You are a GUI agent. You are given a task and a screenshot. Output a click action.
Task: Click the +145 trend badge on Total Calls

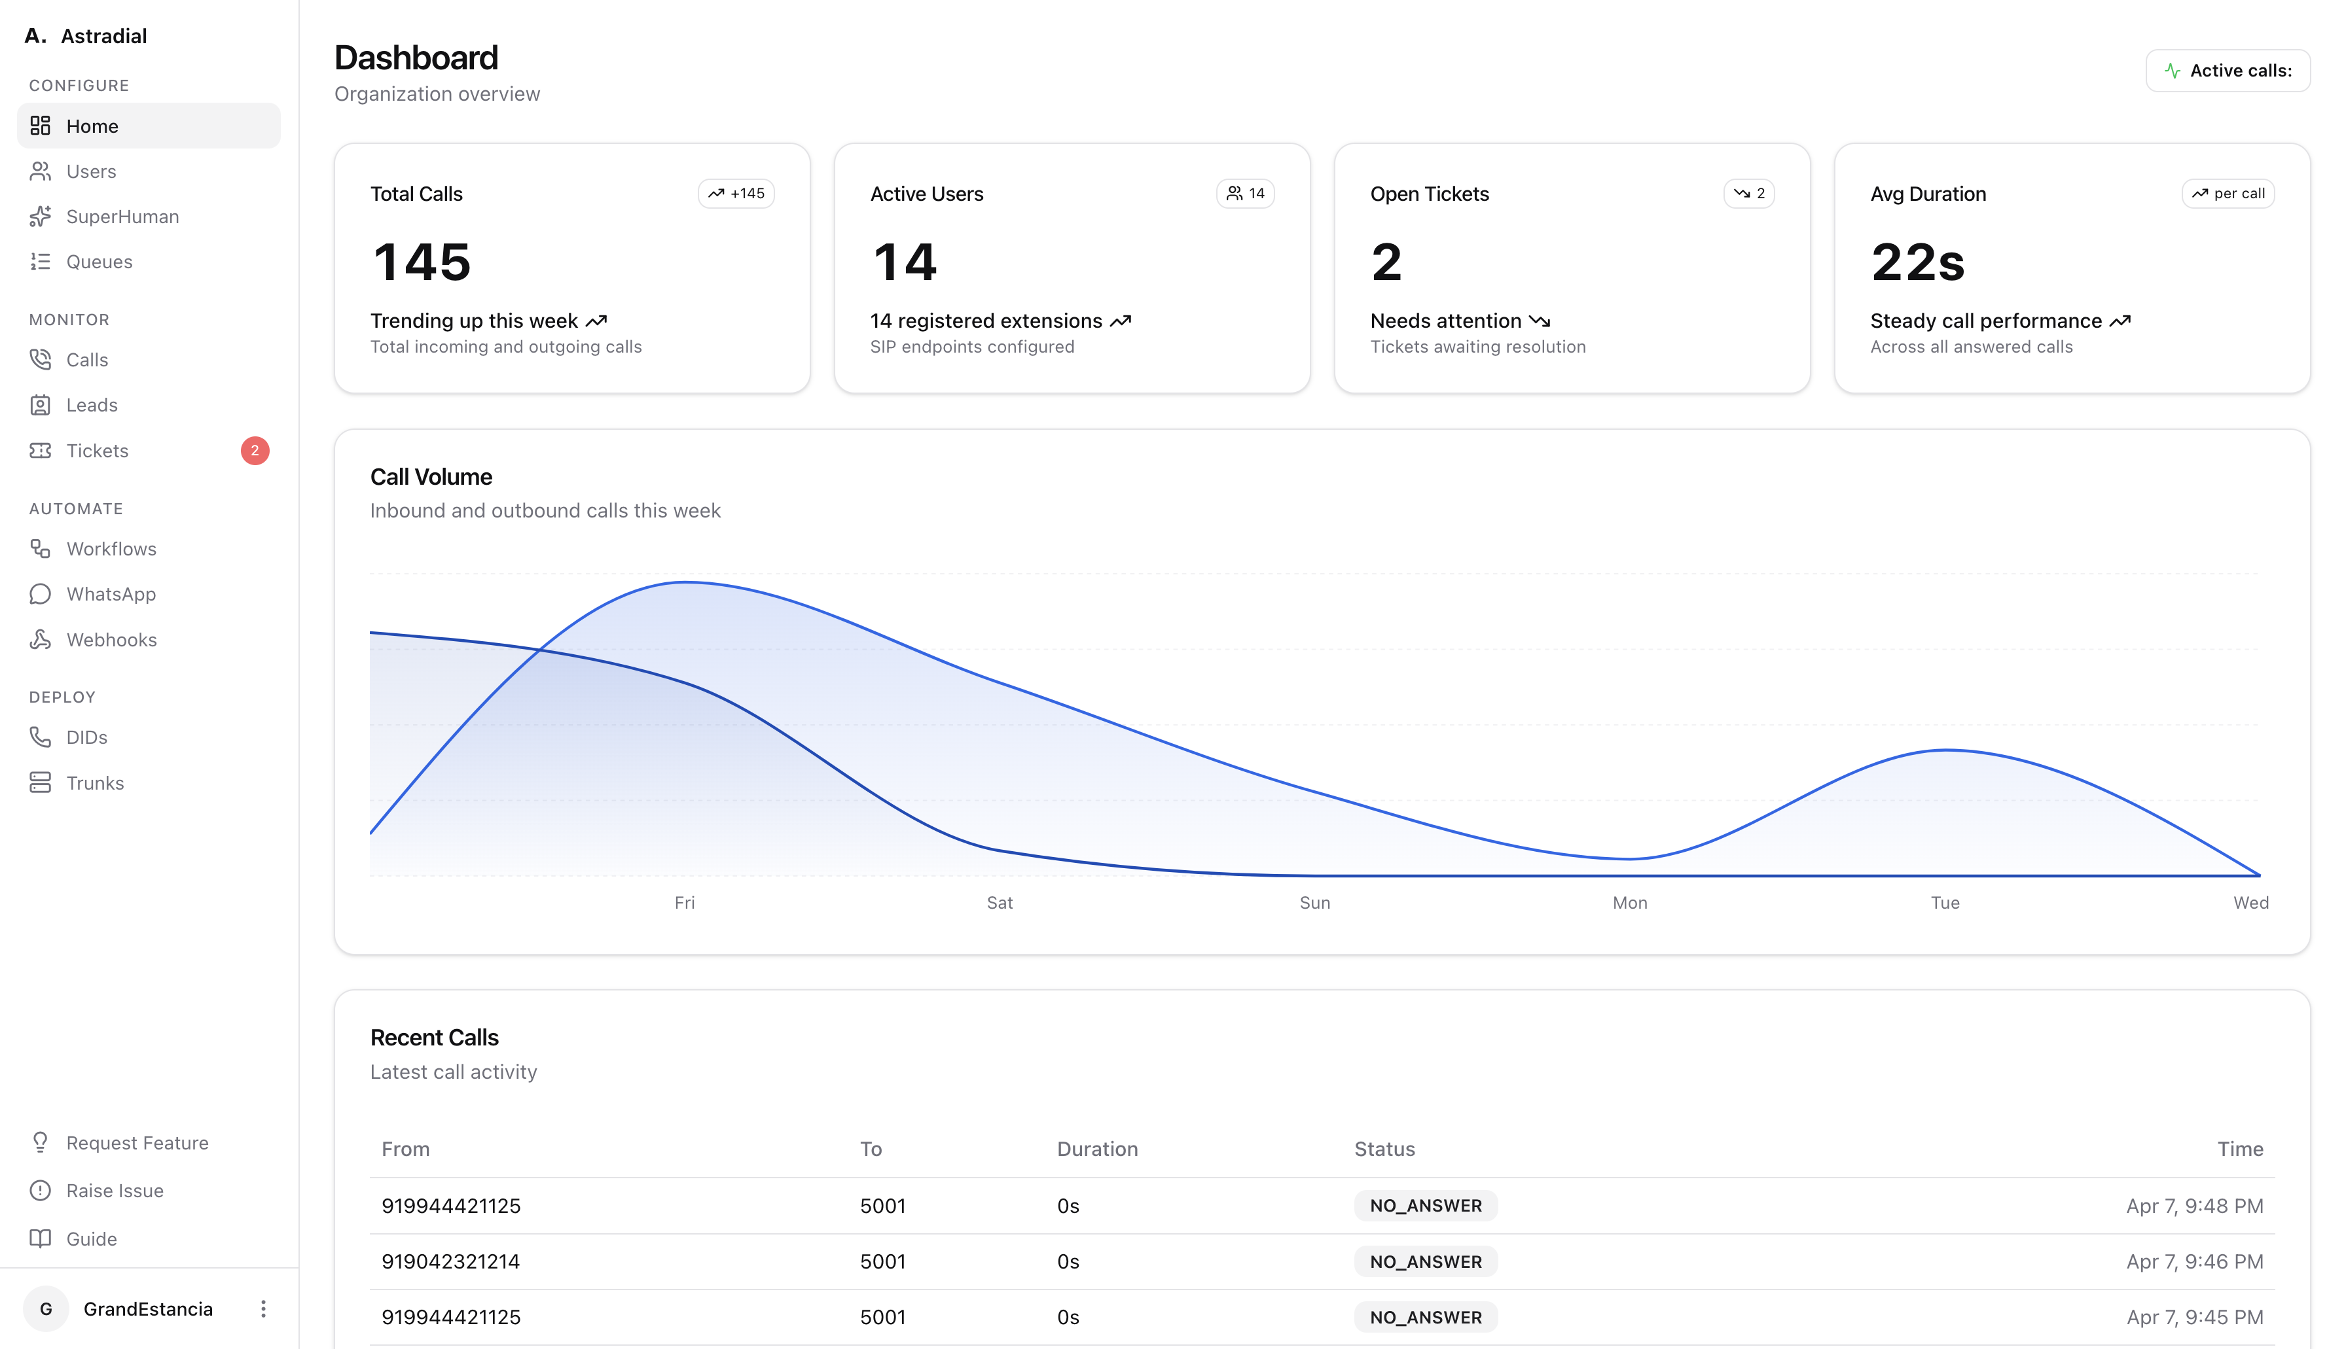click(x=736, y=193)
